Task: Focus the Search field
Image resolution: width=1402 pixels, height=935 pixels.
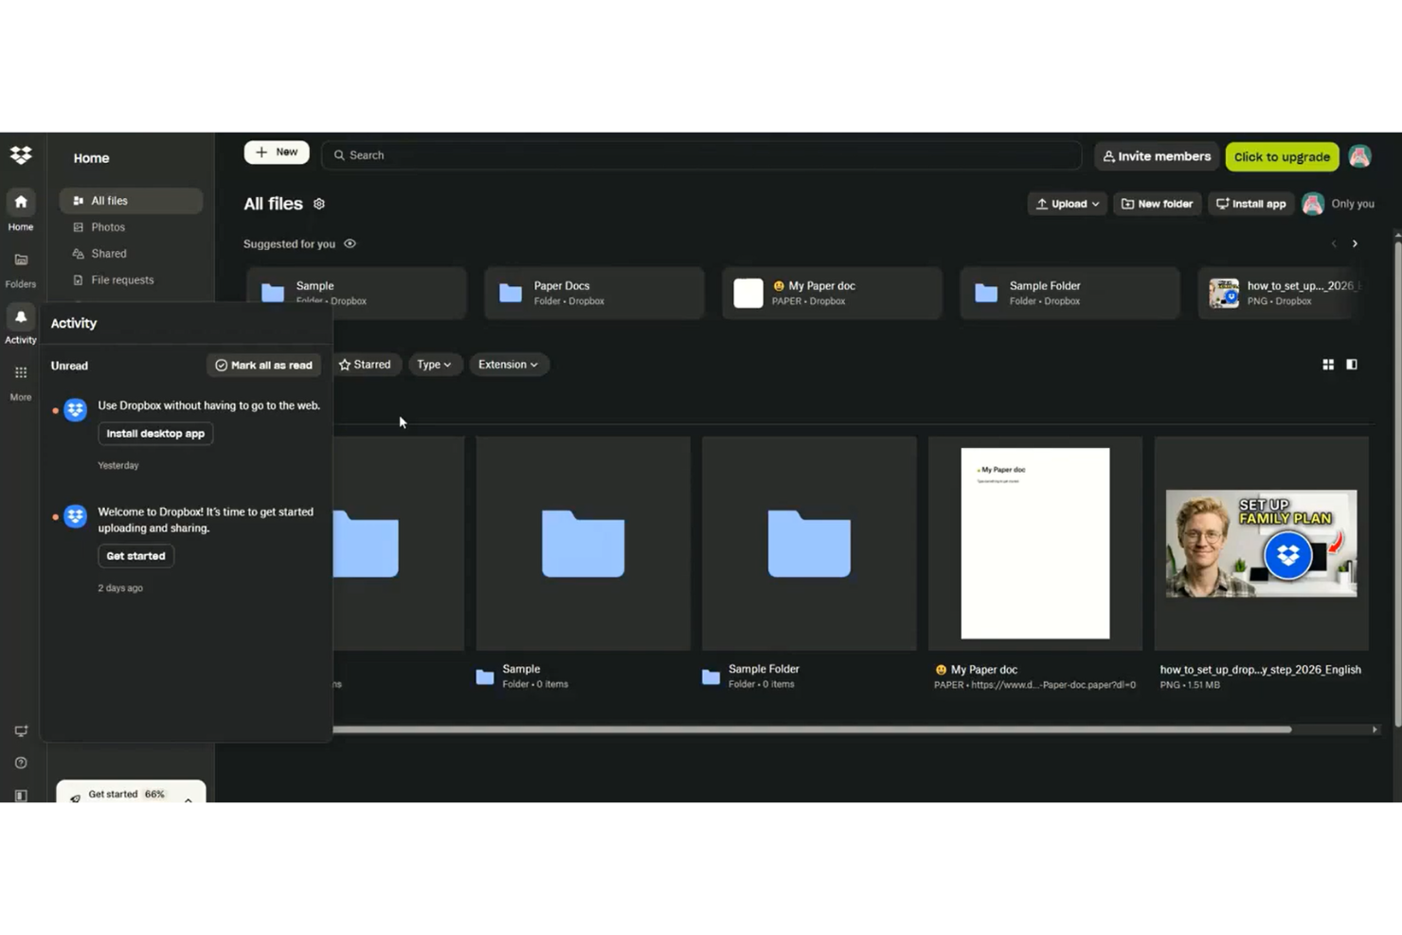Action: tap(701, 155)
